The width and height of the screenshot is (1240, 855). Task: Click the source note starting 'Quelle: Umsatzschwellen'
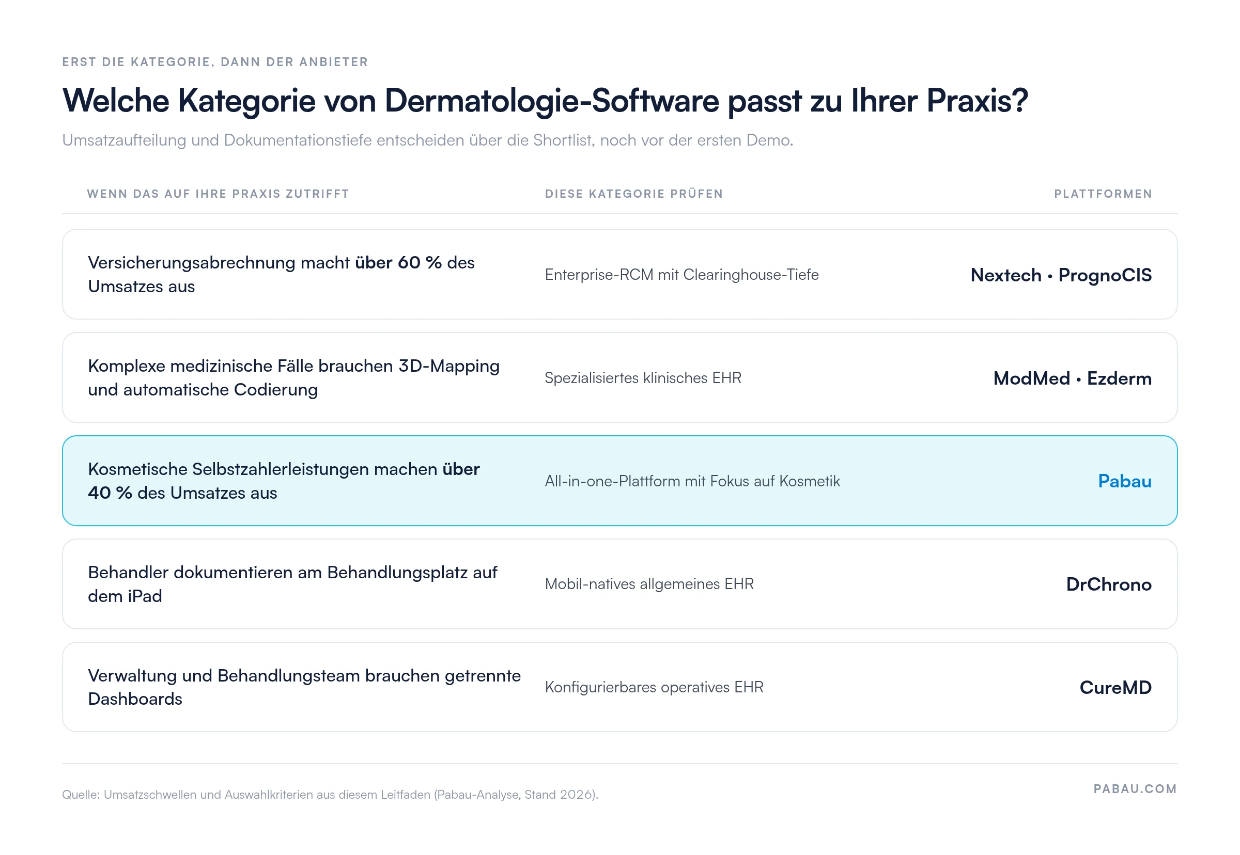[330, 795]
